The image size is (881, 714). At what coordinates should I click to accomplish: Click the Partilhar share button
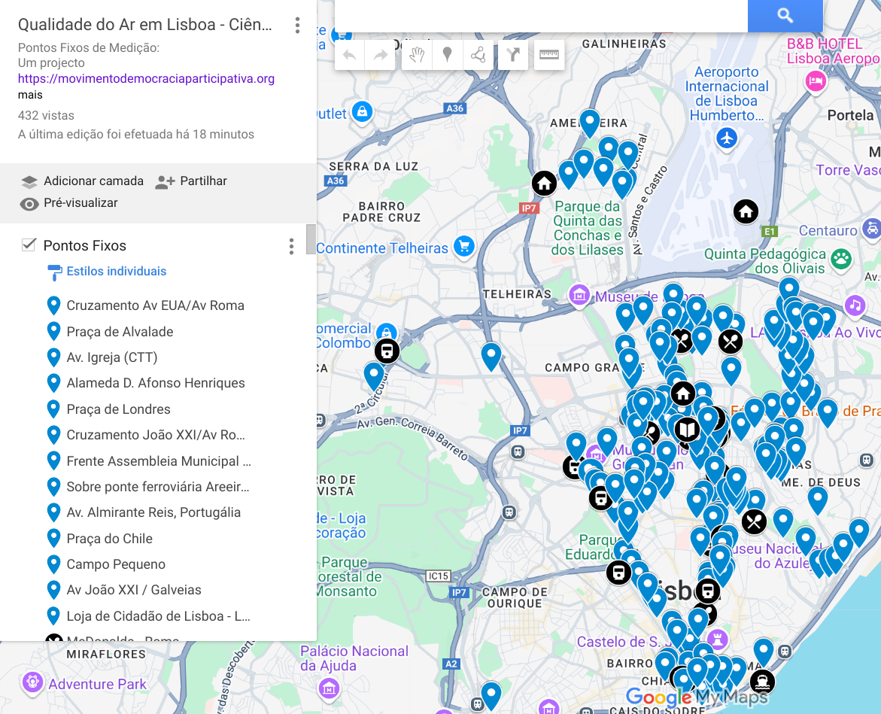coord(191,181)
